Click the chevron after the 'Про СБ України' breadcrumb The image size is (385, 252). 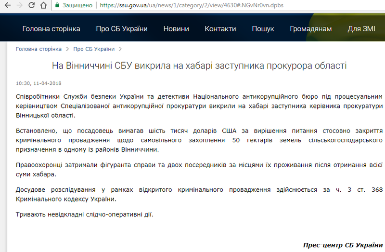tap(120, 49)
